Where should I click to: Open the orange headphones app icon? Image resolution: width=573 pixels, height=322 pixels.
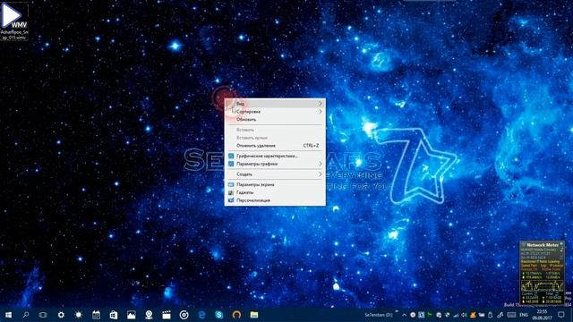[236, 315]
